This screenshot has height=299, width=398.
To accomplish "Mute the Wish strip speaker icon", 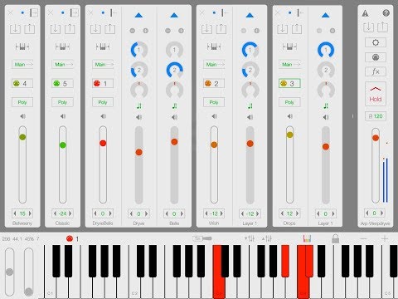I will tap(214, 116).
